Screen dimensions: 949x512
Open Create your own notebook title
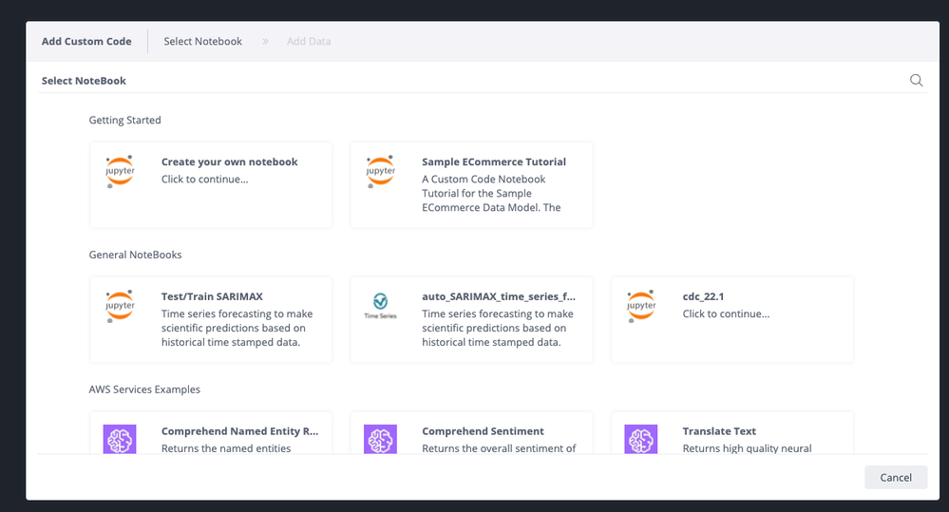coord(229,162)
